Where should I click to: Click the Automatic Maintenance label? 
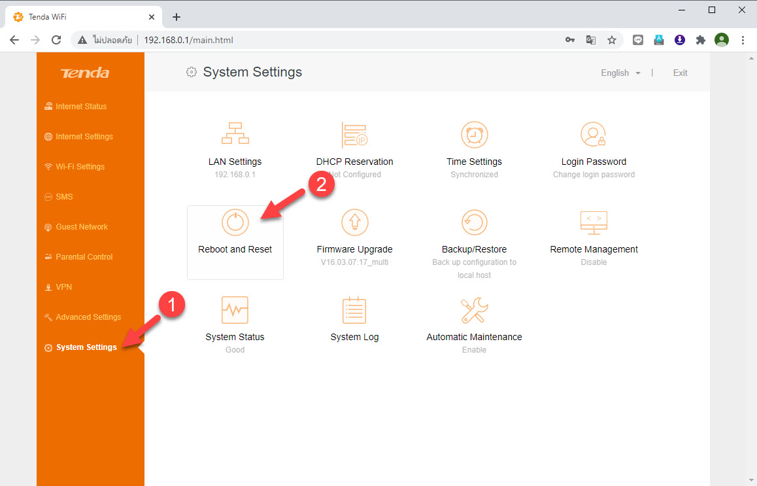[x=474, y=337]
